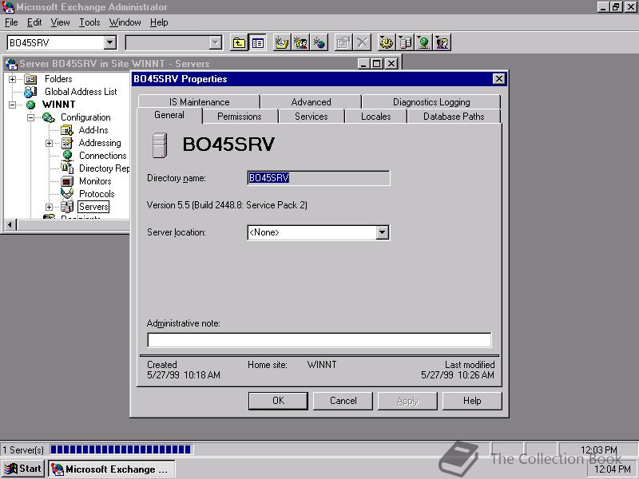Click the Cancel button
This screenshot has height=479, width=639.
pos(343,401)
